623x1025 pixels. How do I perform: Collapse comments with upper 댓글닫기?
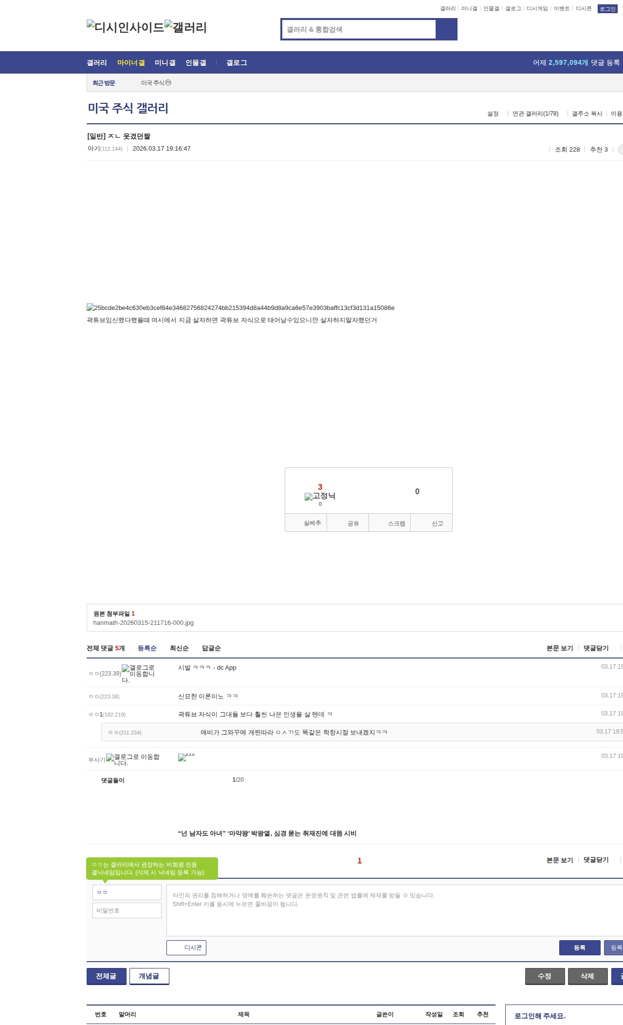tap(596, 648)
